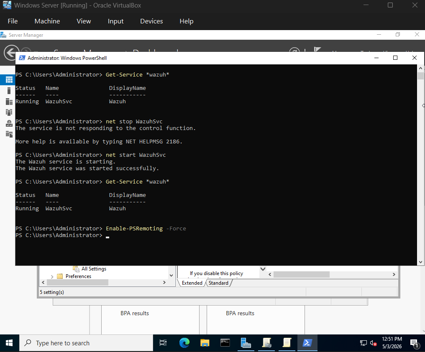
Task: Open the notification center icon
Action: coord(414,343)
